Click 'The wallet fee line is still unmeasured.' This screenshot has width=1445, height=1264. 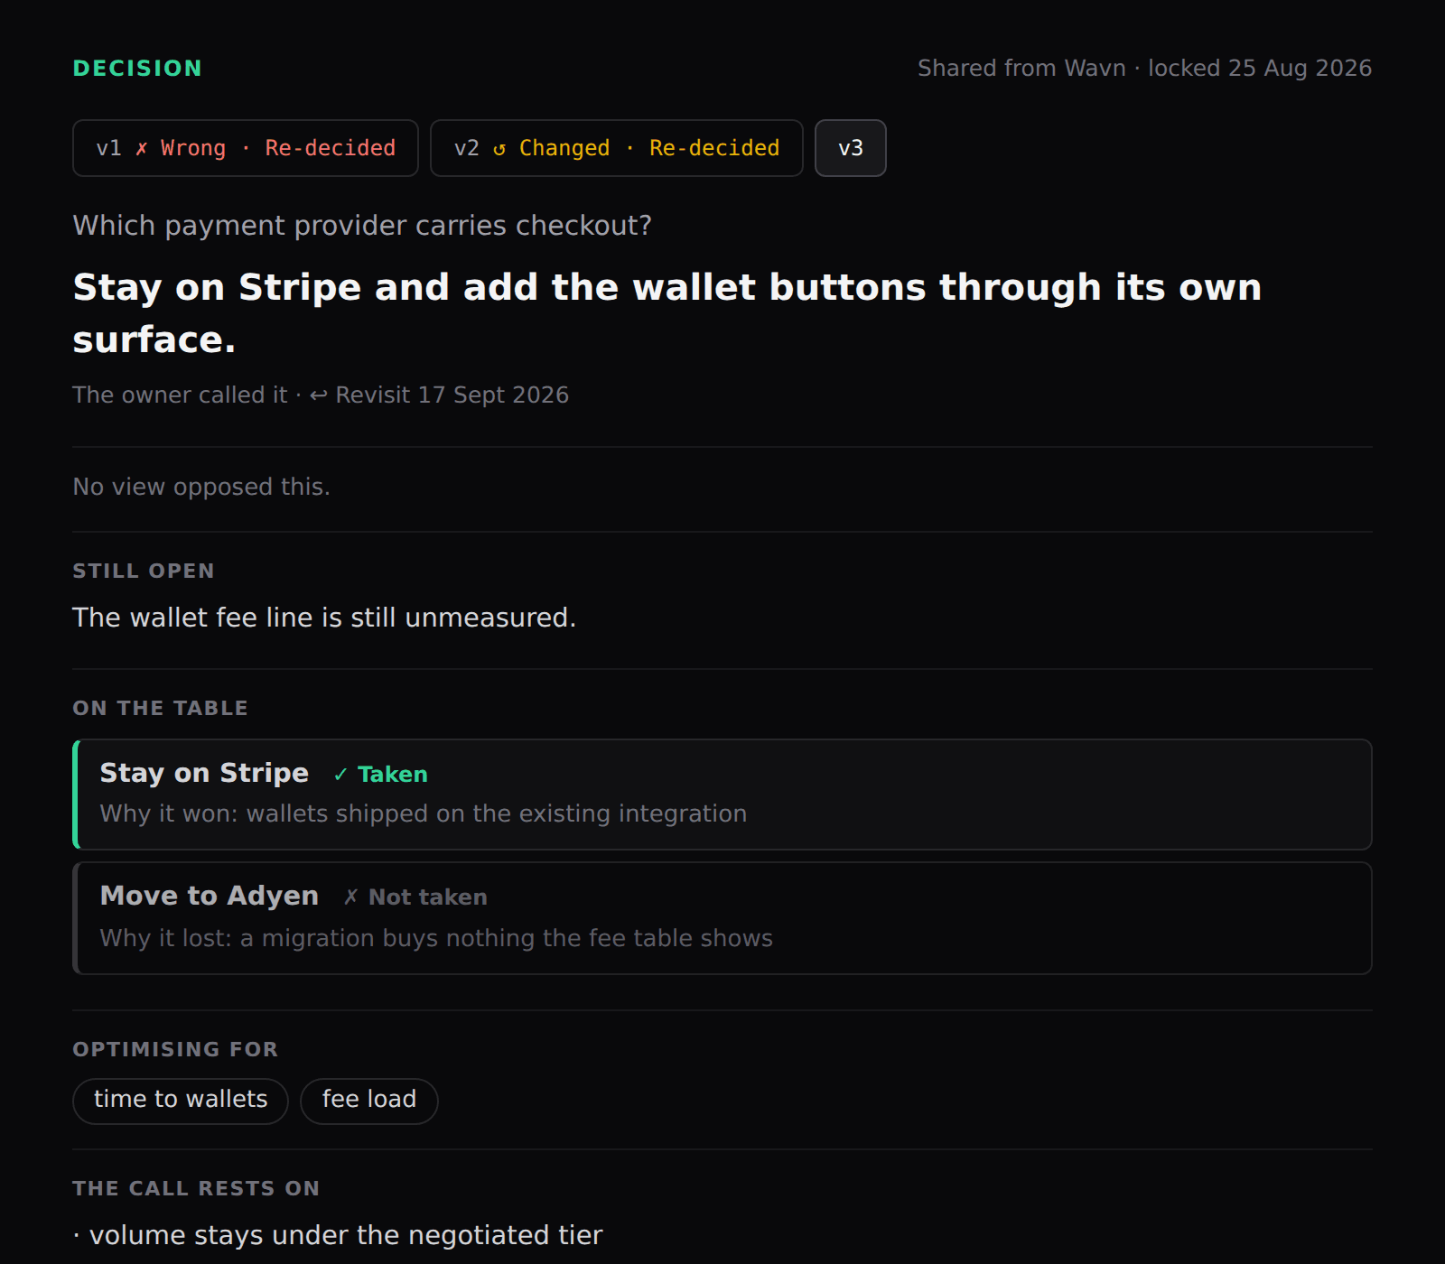coord(324,618)
